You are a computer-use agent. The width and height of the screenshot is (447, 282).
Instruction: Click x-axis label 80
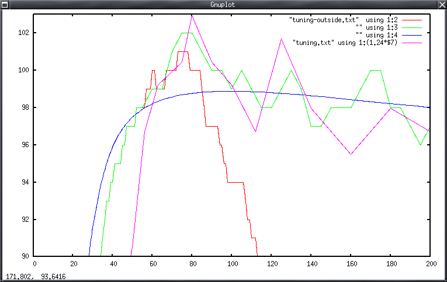pyautogui.click(x=193, y=264)
